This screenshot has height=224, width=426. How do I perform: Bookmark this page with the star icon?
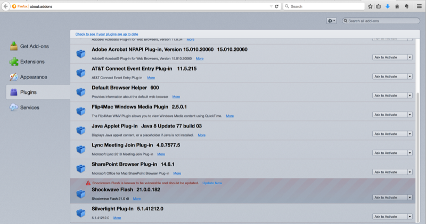[370, 6]
